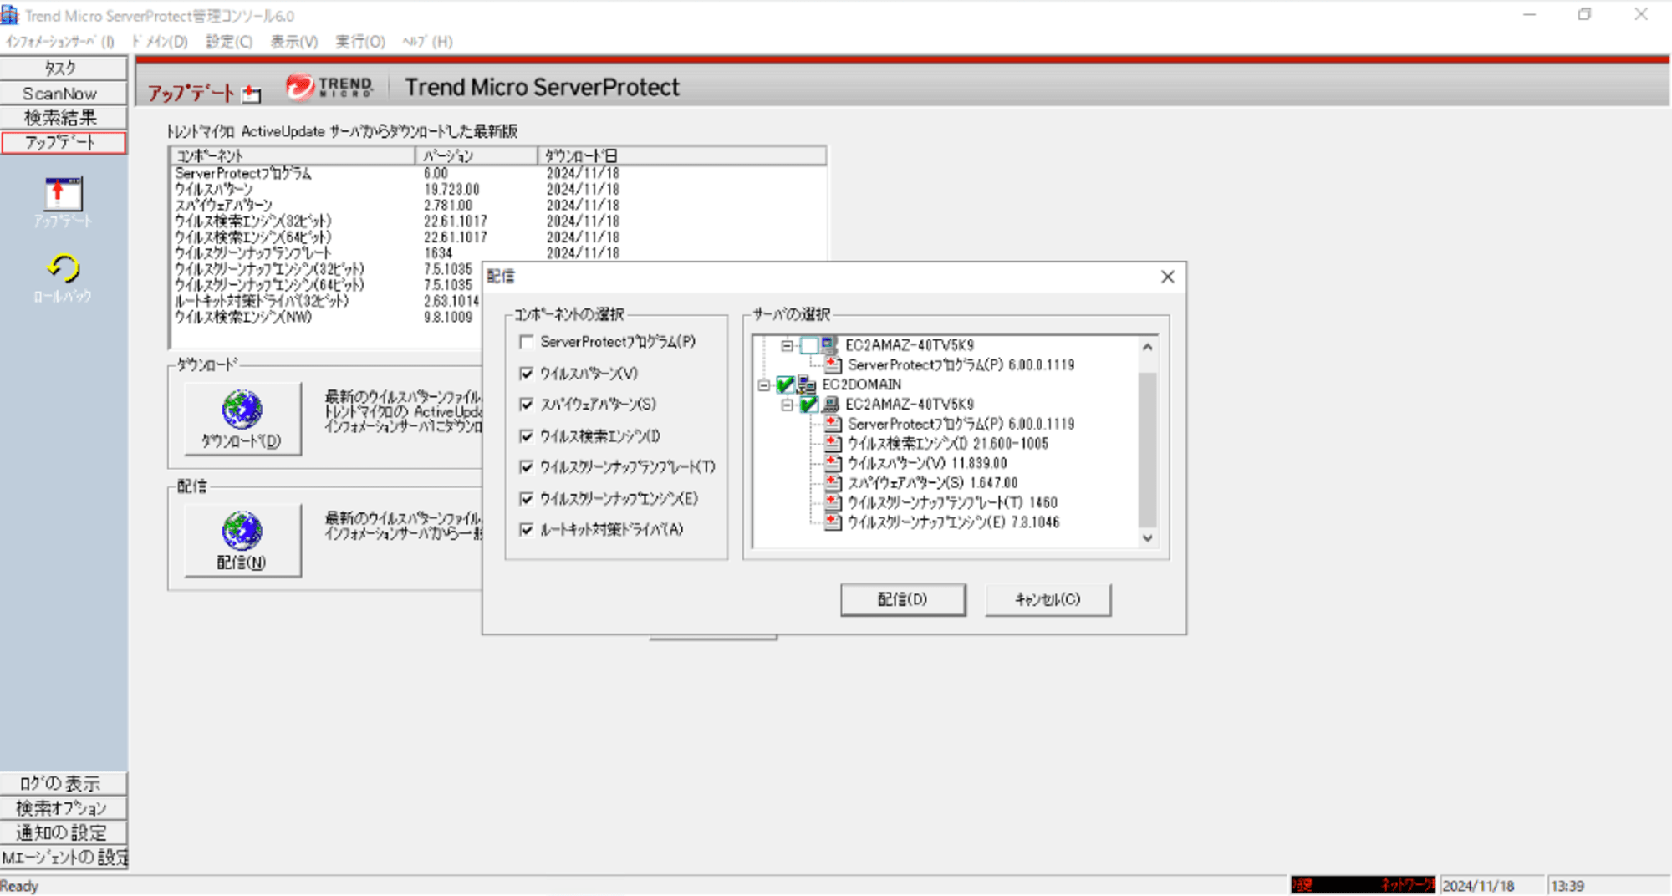The height and width of the screenshot is (896, 1672).
Task: Toggle the ウイルスクリーンナップエンジン(E) checkbox
Action: pyautogui.click(x=527, y=499)
